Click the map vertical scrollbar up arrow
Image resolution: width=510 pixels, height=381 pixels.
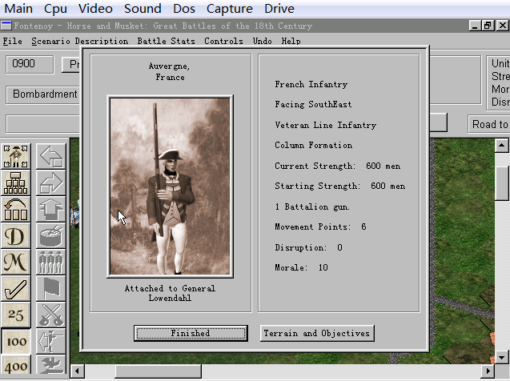(x=502, y=146)
